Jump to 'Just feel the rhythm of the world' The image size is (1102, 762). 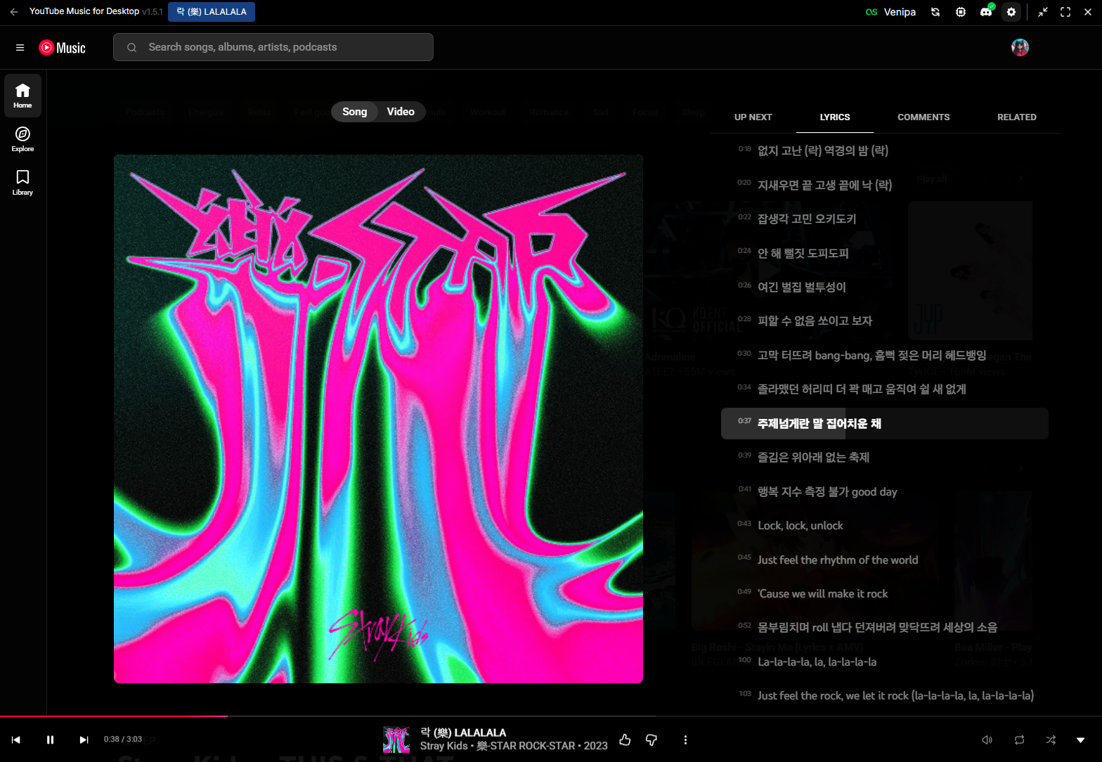885,560
